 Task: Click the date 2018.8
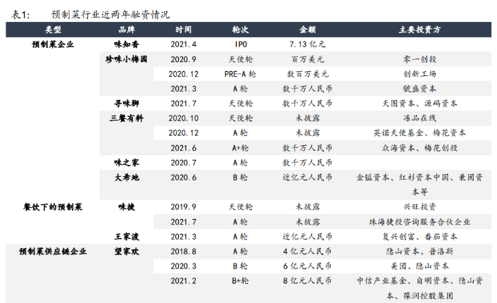pyautogui.click(x=184, y=252)
